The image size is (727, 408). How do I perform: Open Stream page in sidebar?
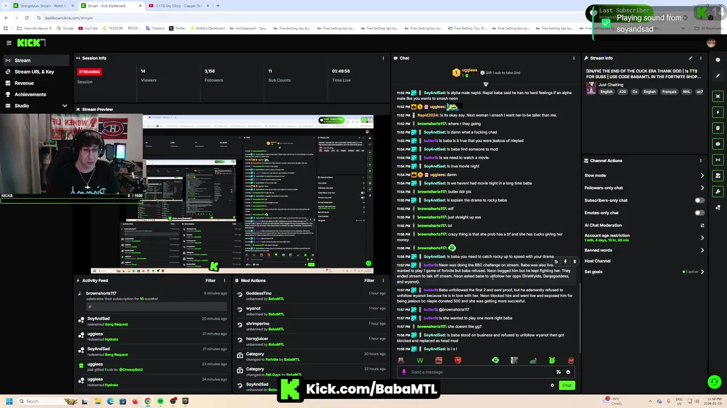coord(36,60)
